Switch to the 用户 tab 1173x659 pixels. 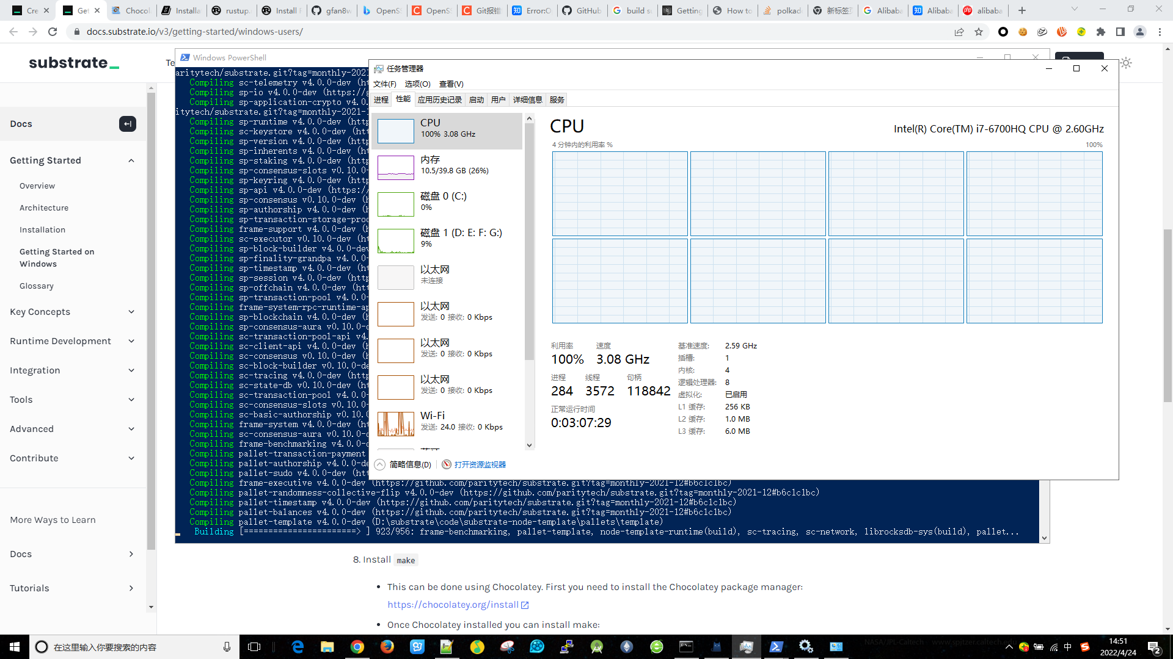[499, 99]
